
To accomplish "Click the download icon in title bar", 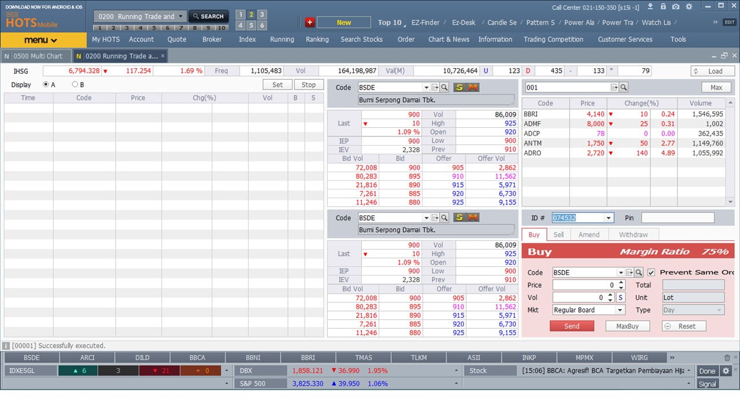I will coord(650,7).
